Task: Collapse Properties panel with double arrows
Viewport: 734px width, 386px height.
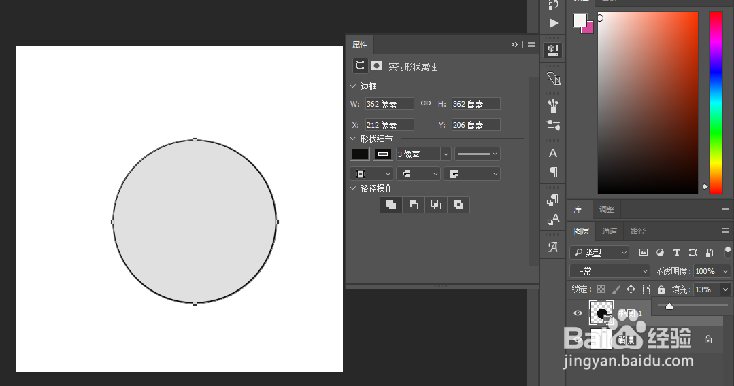Action: pos(514,44)
